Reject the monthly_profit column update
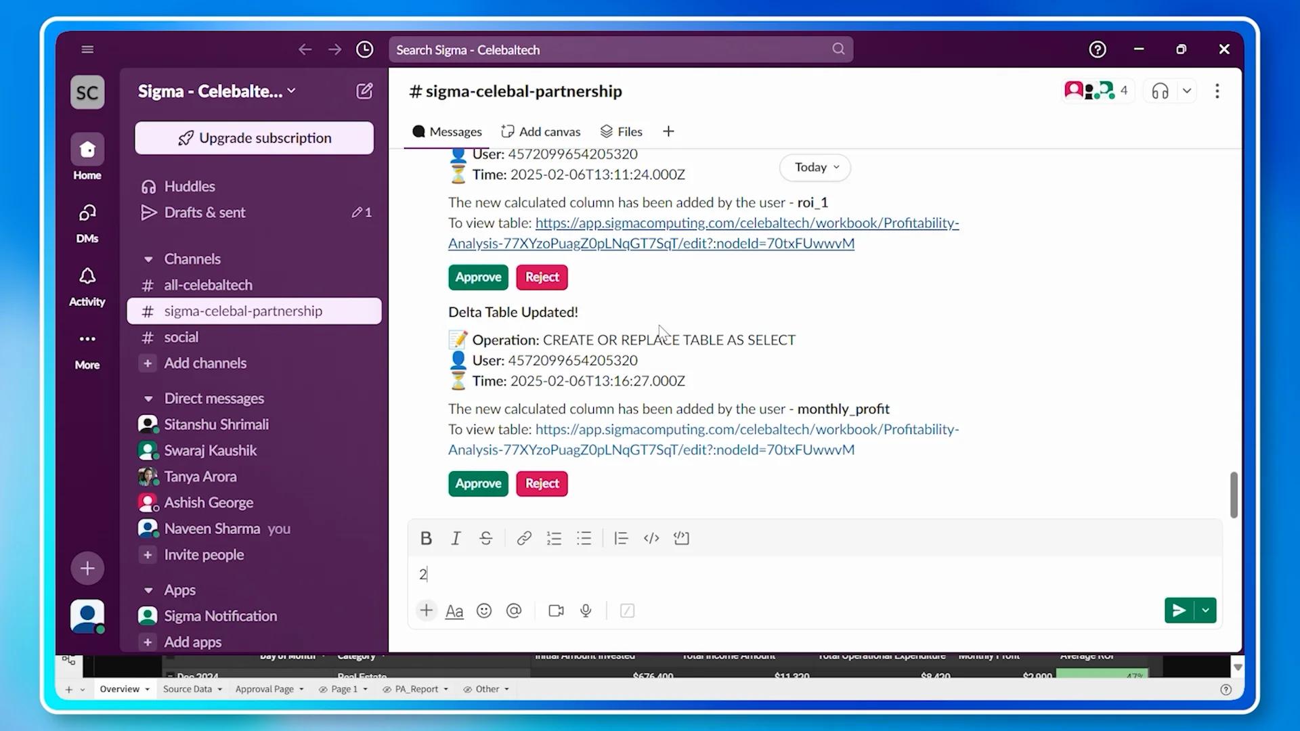Image resolution: width=1300 pixels, height=731 pixels. click(x=542, y=484)
